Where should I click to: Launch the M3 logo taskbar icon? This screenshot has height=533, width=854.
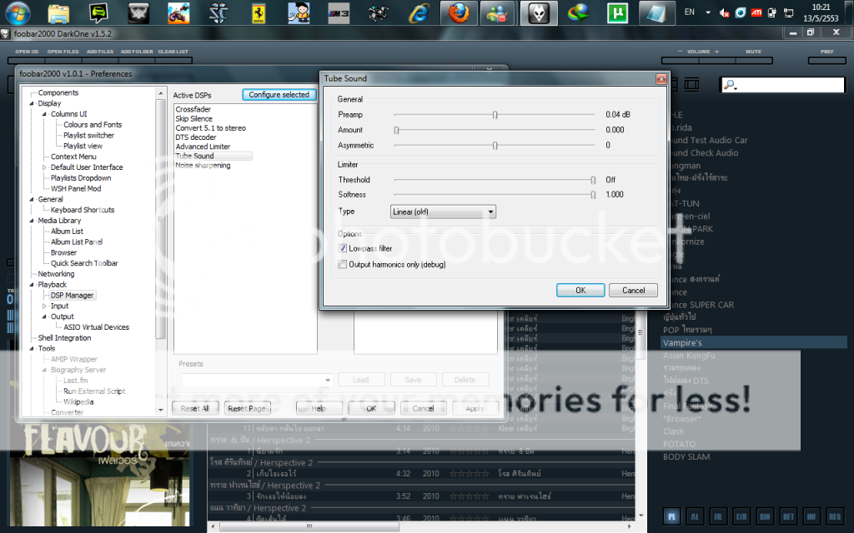pyautogui.click(x=339, y=13)
